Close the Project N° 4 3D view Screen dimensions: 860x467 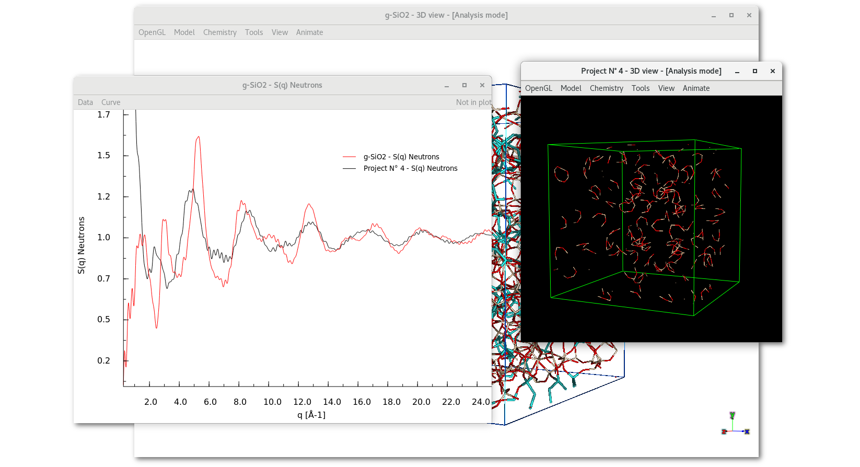coord(772,71)
